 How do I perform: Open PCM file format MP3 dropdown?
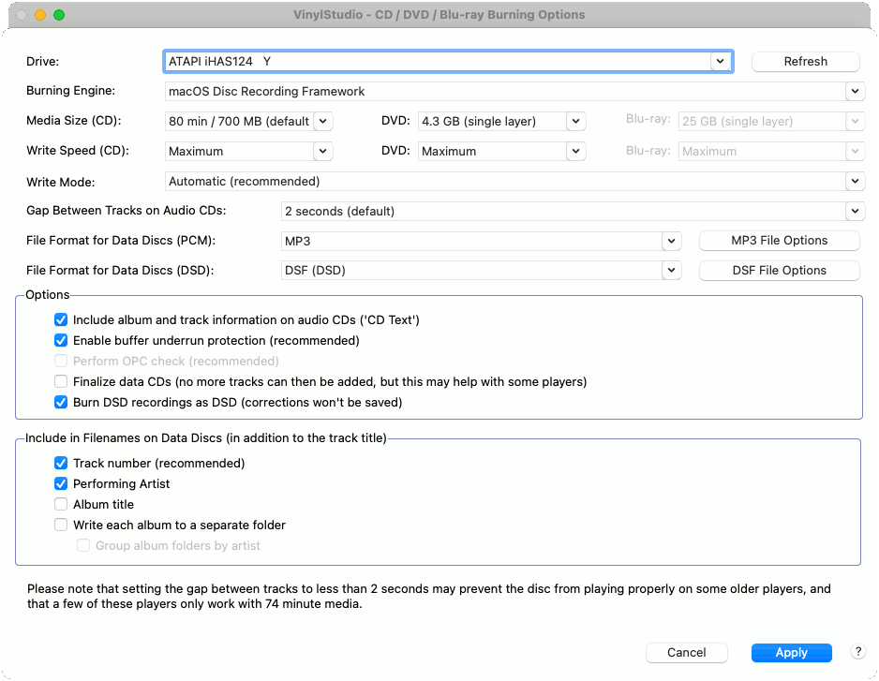671,241
